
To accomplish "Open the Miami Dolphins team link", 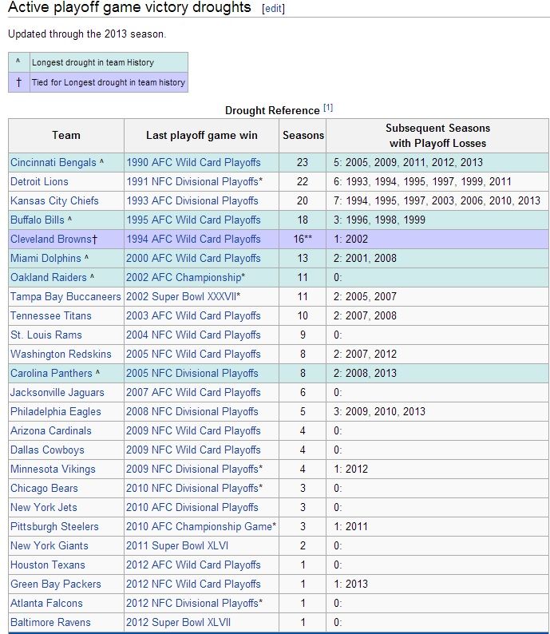I will pyautogui.click(x=46, y=259).
